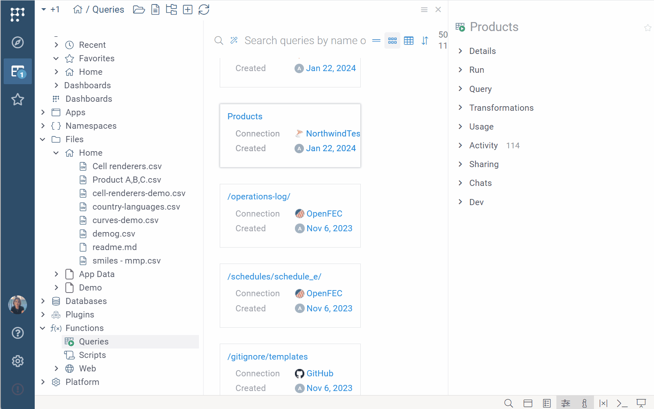The height and width of the screenshot is (409, 654).
Task: Open the hamburger menu in top bar
Action: click(x=424, y=9)
